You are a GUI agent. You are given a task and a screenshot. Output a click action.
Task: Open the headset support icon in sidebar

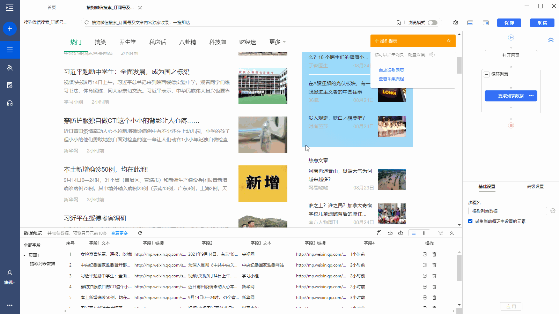10,103
